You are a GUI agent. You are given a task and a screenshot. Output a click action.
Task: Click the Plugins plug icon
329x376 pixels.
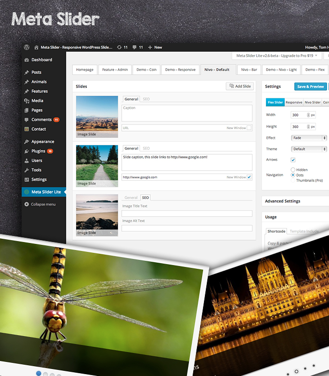point(27,151)
